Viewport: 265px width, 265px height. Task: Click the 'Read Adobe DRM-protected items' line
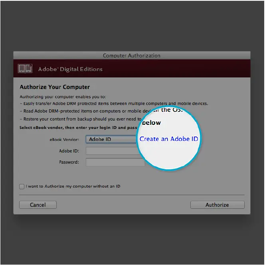(81, 111)
